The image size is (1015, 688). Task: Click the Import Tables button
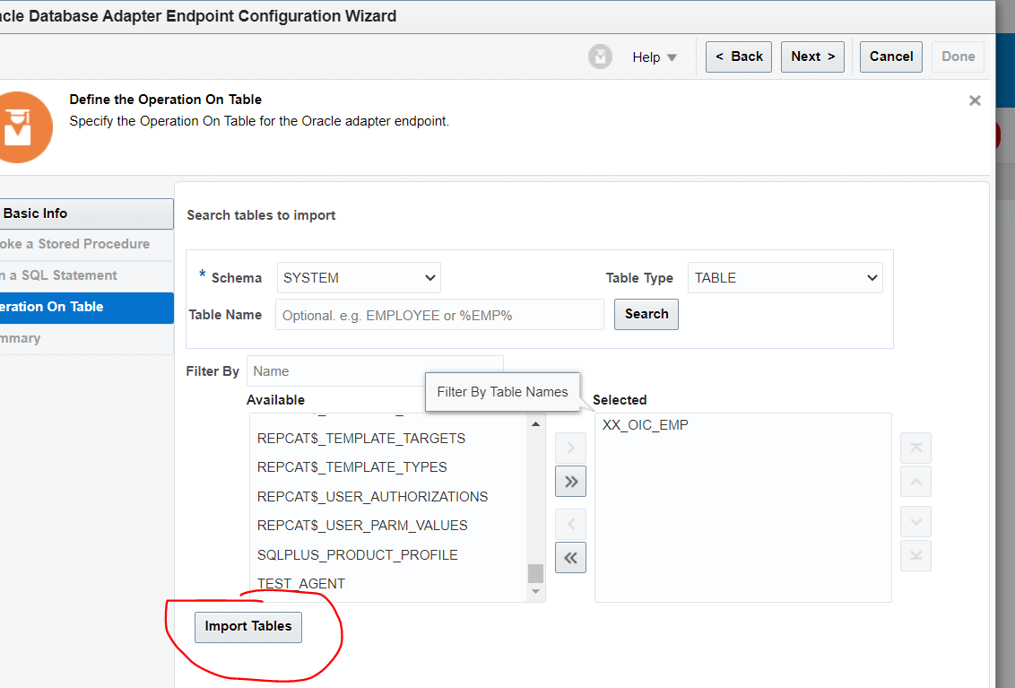click(247, 627)
